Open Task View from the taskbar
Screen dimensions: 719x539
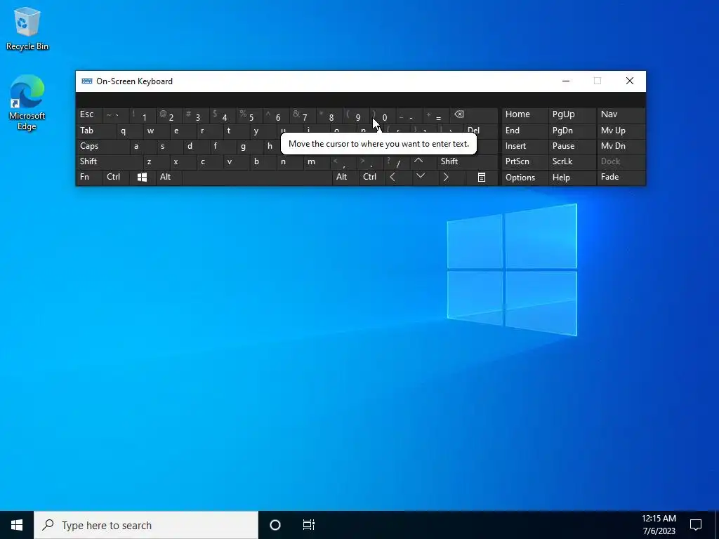click(x=309, y=525)
